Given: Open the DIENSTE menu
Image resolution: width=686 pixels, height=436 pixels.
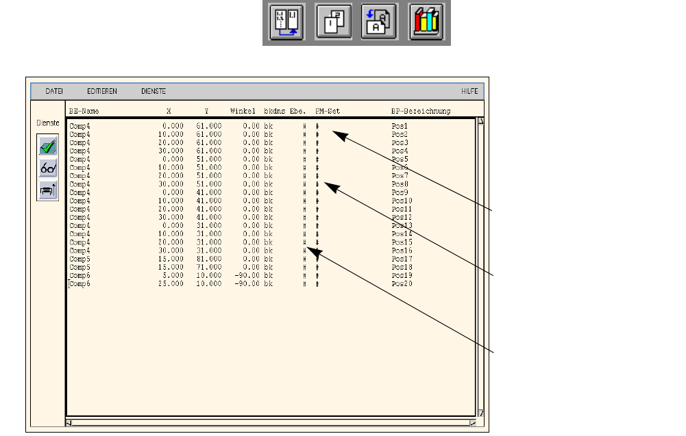Looking at the screenshot, I should coord(154,91).
